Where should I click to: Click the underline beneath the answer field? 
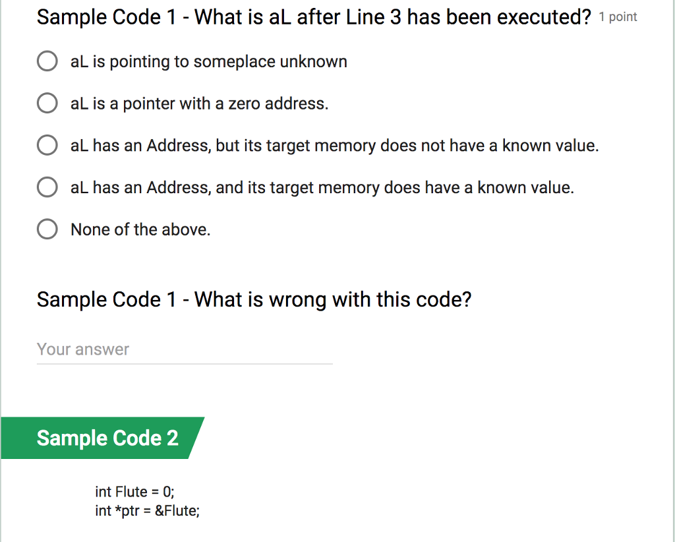pyautogui.click(x=185, y=363)
